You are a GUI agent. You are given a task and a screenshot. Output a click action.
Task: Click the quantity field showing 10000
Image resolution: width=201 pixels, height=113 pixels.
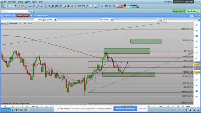(38, 20)
